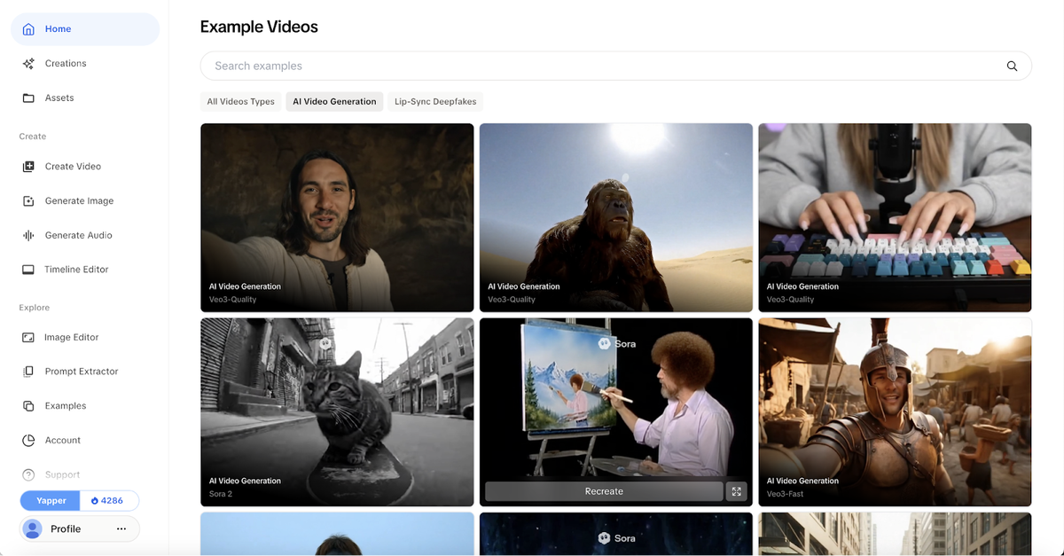This screenshot has height=556, width=1064.
Task: Select the All Videos Types filter
Action: pyautogui.click(x=240, y=101)
